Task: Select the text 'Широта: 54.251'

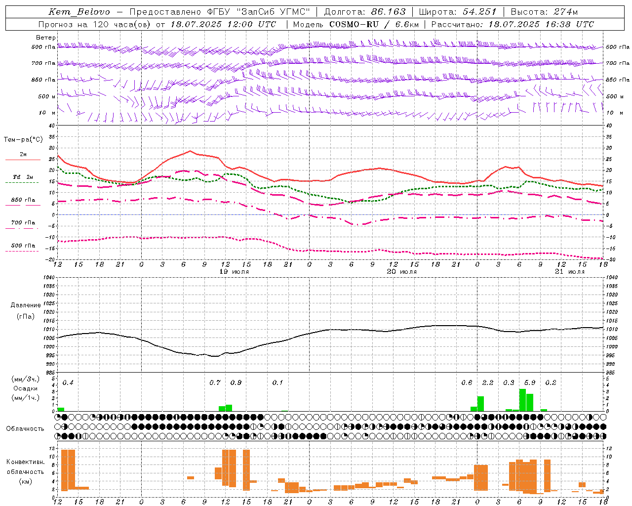Action: 457,12
